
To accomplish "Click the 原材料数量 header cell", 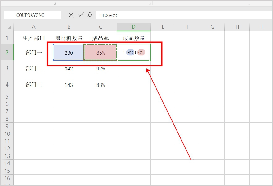I will tap(69, 38).
